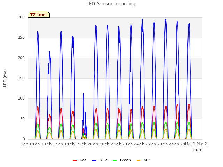
Task: Click the Green legend entry
Action: pyautogui.click(x=122, y=160)
